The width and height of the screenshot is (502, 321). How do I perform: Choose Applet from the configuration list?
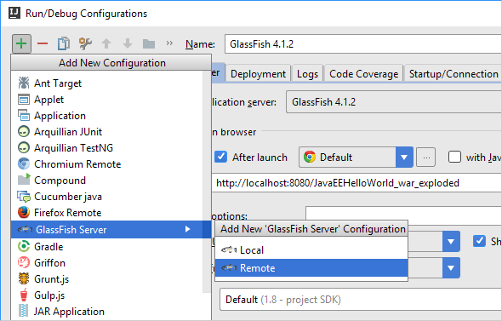pyautogui.click(x=107, y=100)
